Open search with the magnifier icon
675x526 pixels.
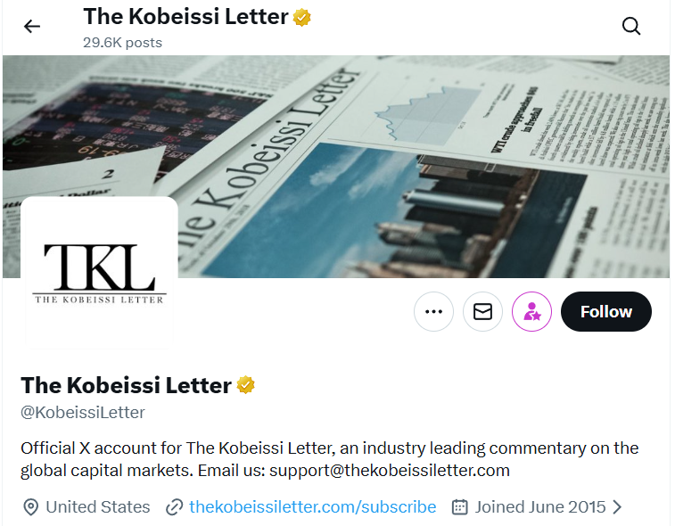coord(631,26)
